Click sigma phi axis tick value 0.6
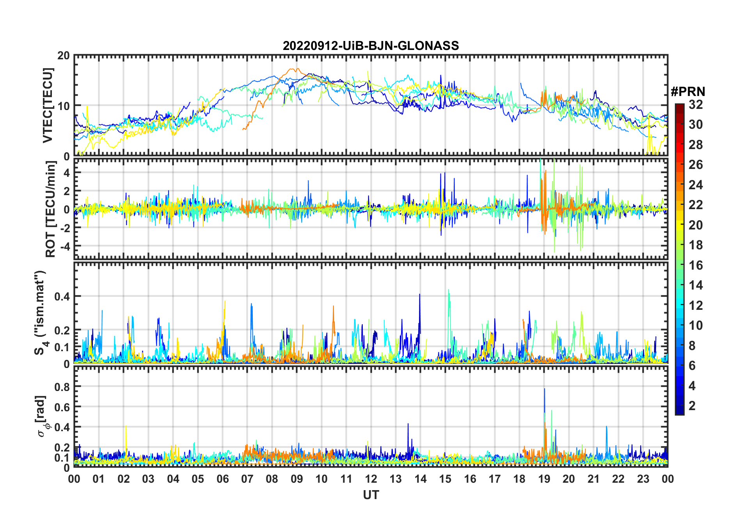742x519 pixels. click(62, 407)
